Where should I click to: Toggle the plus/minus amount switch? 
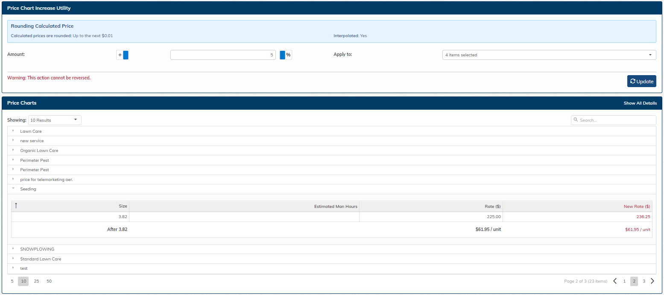[x=123, y=55]
